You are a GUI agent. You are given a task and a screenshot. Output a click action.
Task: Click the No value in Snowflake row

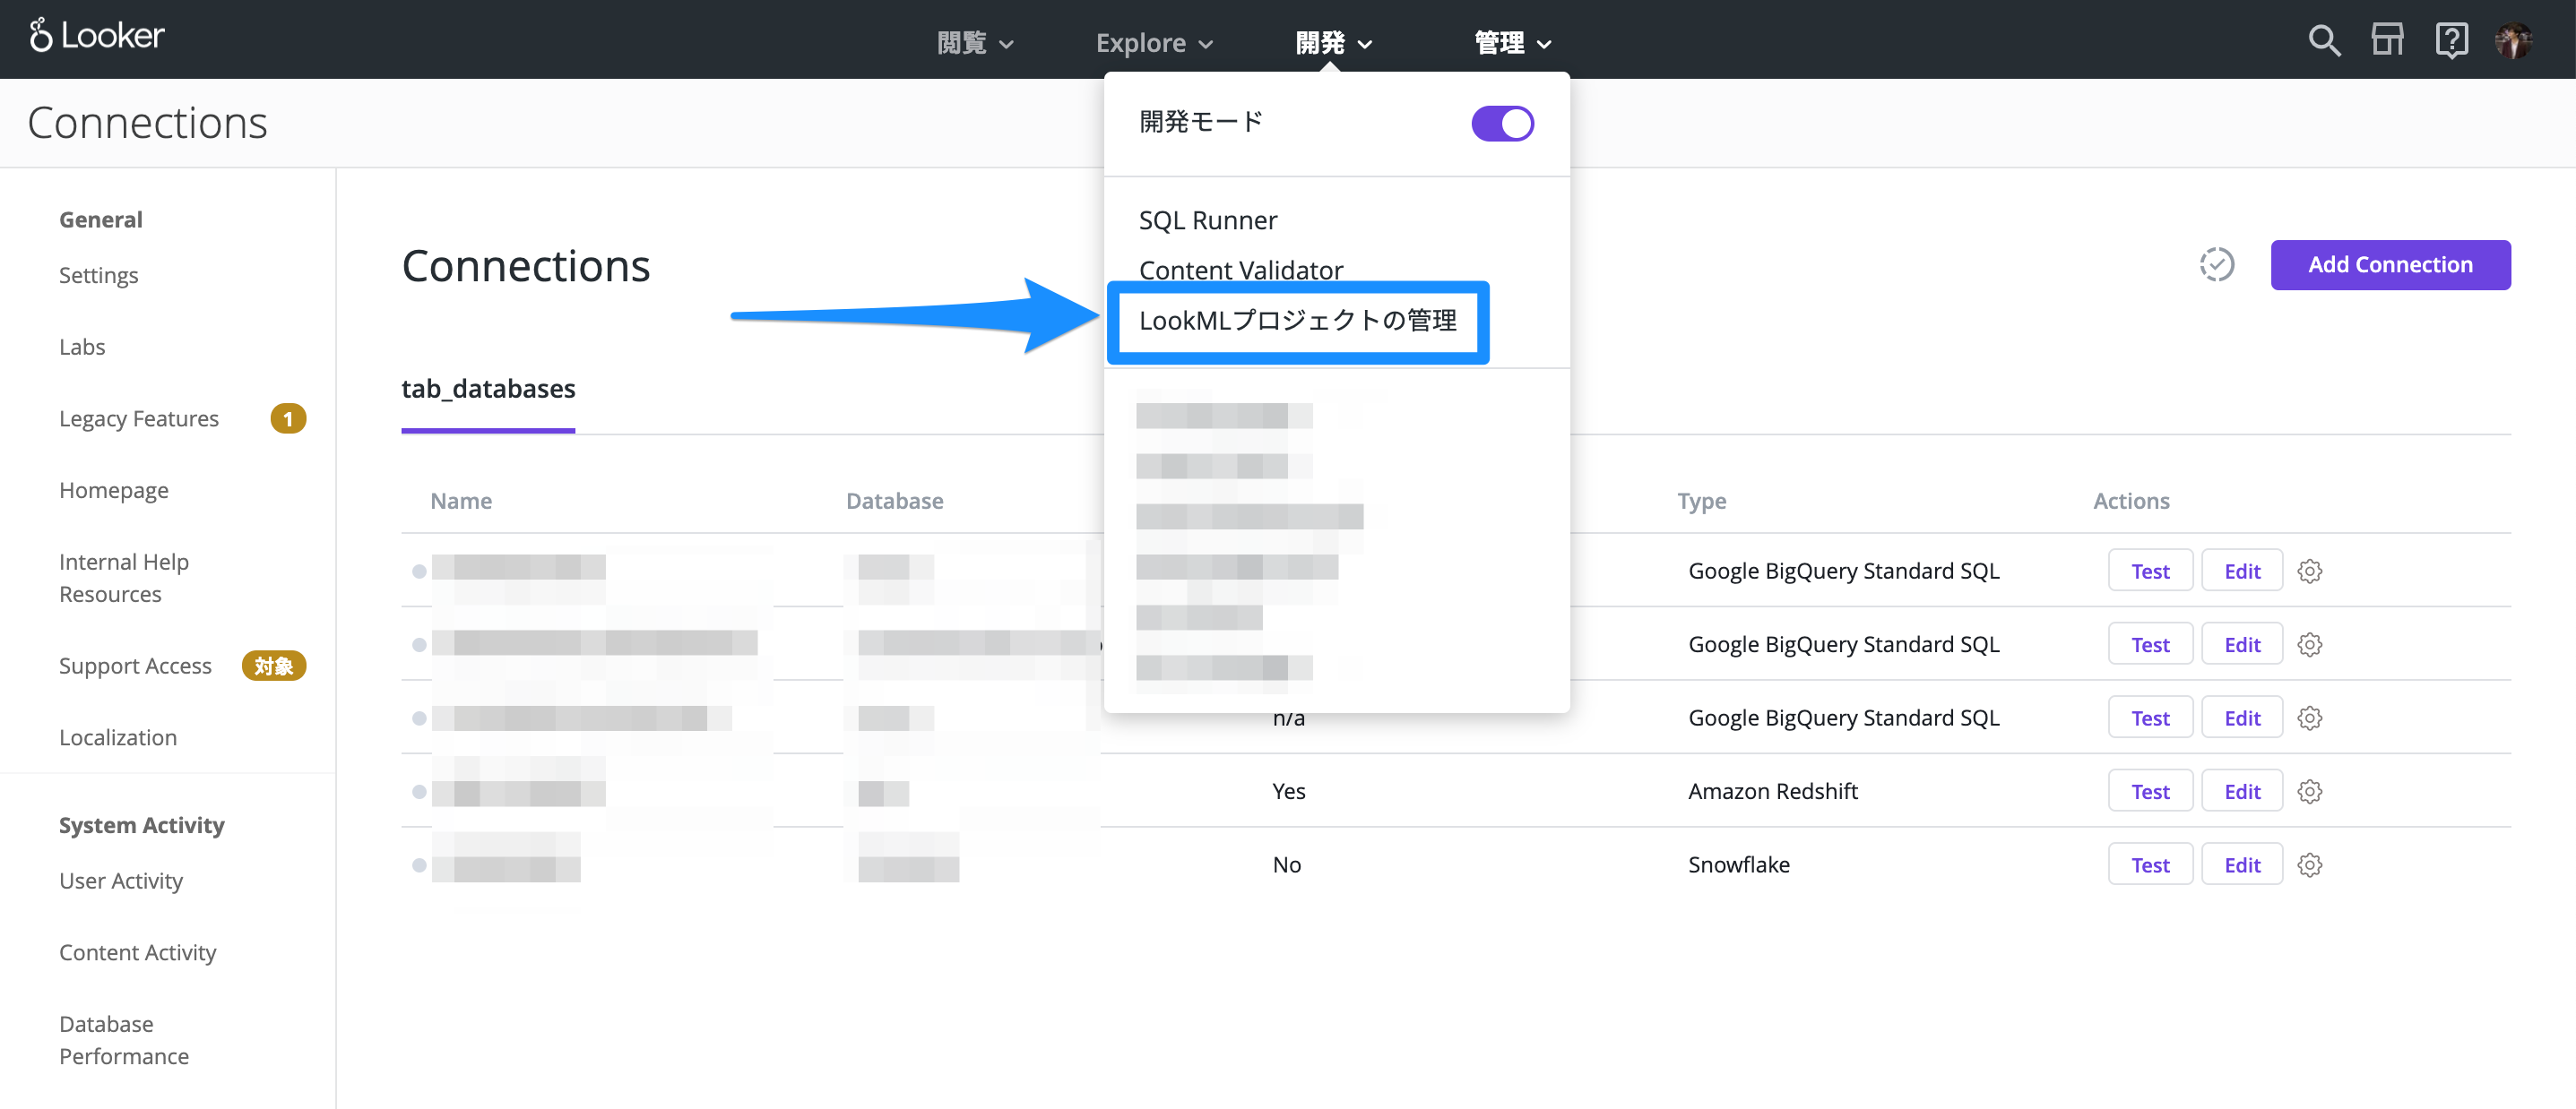[x=1286, y=865]
